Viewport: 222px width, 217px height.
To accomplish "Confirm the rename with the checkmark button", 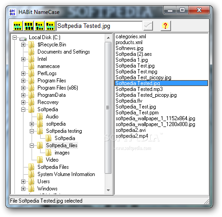I will point(148,26).
